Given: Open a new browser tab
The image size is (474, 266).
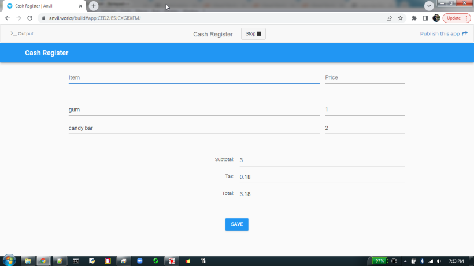Looking at the screenshot, I should pyautogui.click(x=94, y=6).
